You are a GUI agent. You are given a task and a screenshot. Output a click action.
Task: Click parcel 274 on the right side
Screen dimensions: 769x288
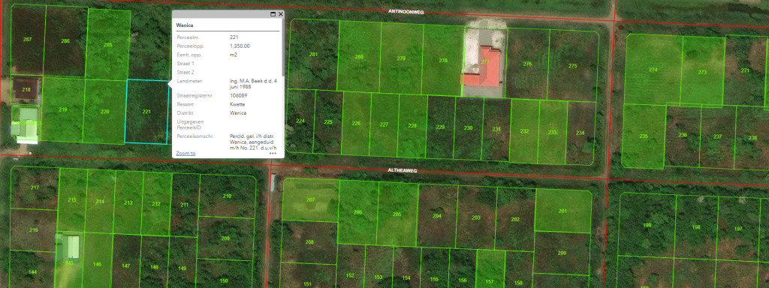point(653,70)
